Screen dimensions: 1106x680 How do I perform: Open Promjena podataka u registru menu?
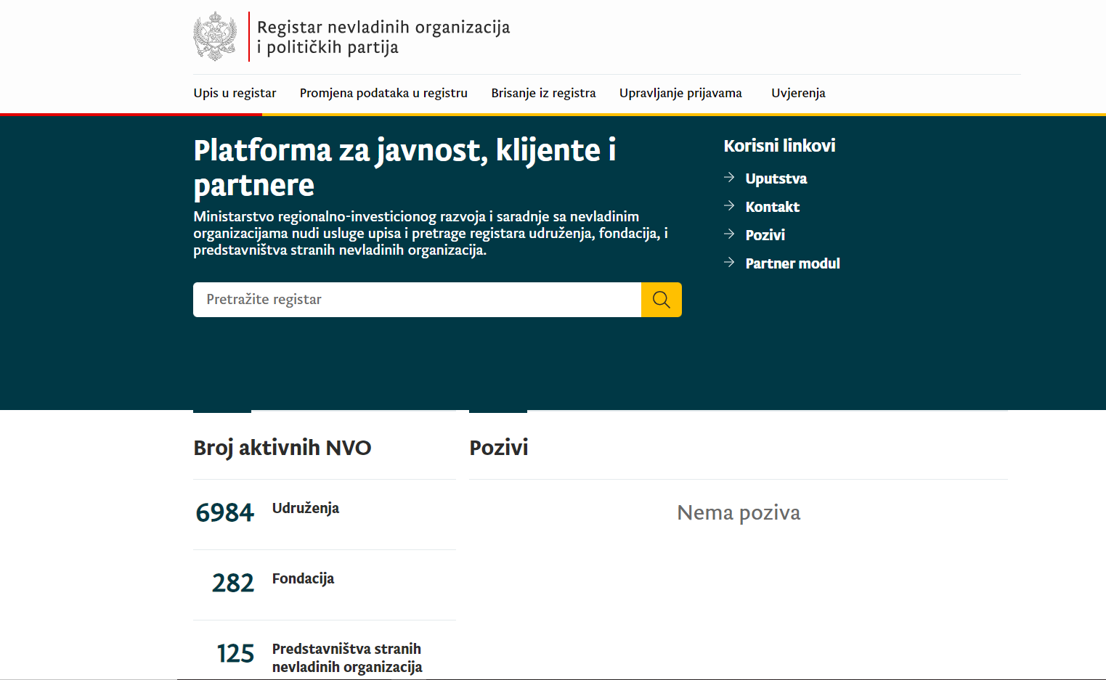tap(383, 93)
